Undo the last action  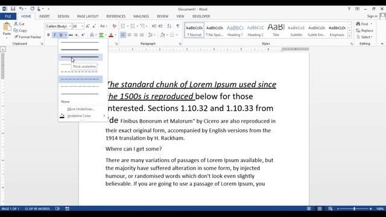(22, 9)
